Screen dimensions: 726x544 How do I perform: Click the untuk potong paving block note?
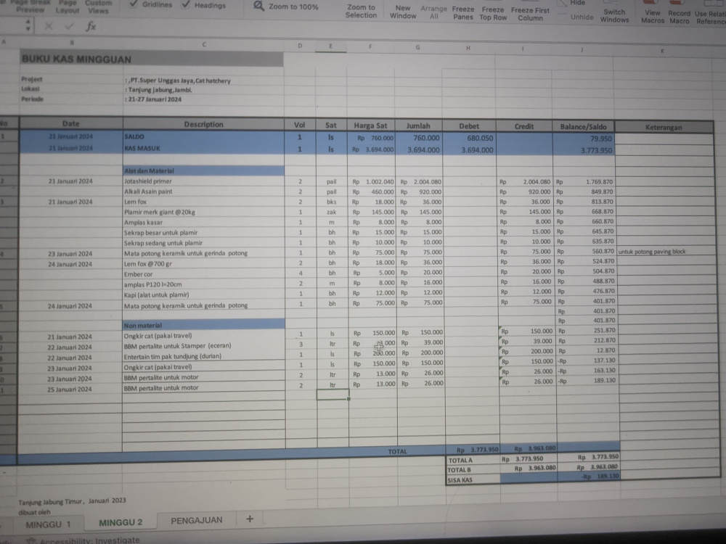point(652,252)
